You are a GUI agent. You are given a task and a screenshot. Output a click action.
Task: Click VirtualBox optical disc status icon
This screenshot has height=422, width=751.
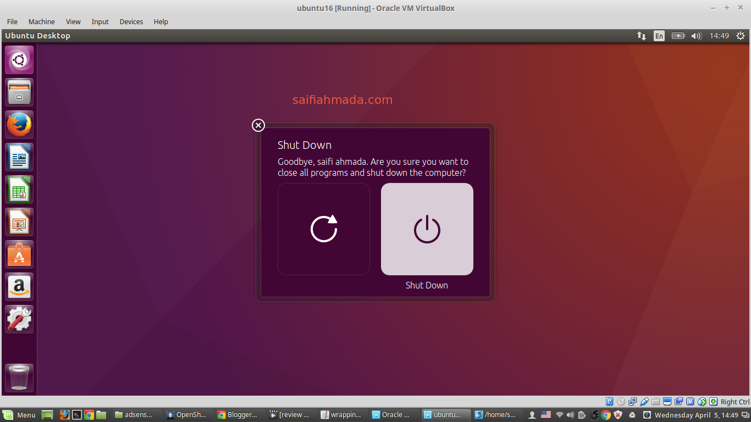621,402
